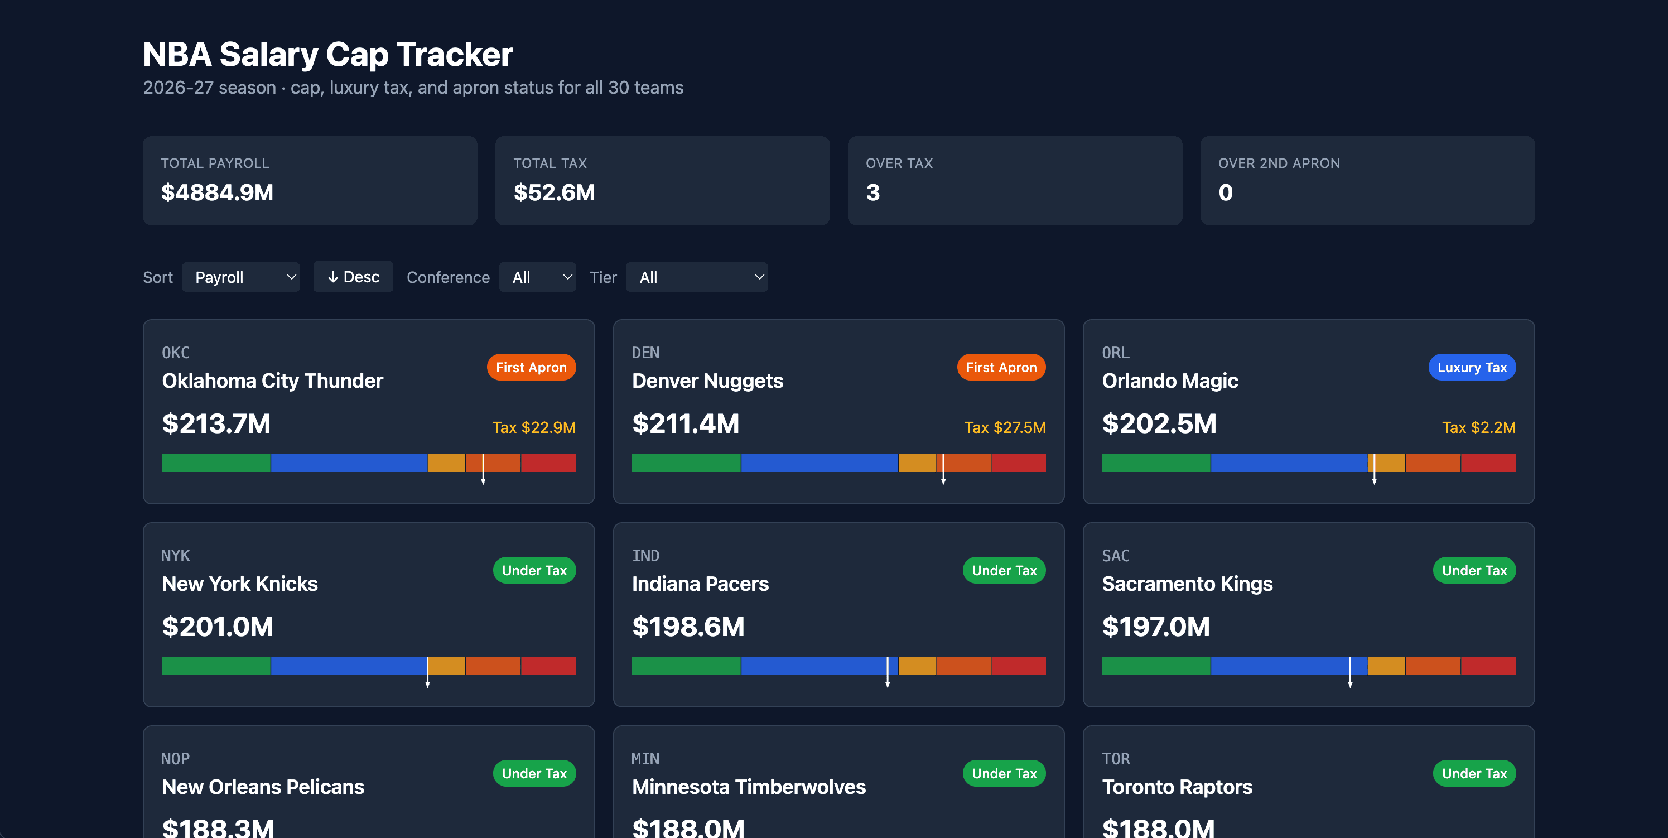
Task: Select the Oklahoma City Thunder team name
Action: [273, 381]
